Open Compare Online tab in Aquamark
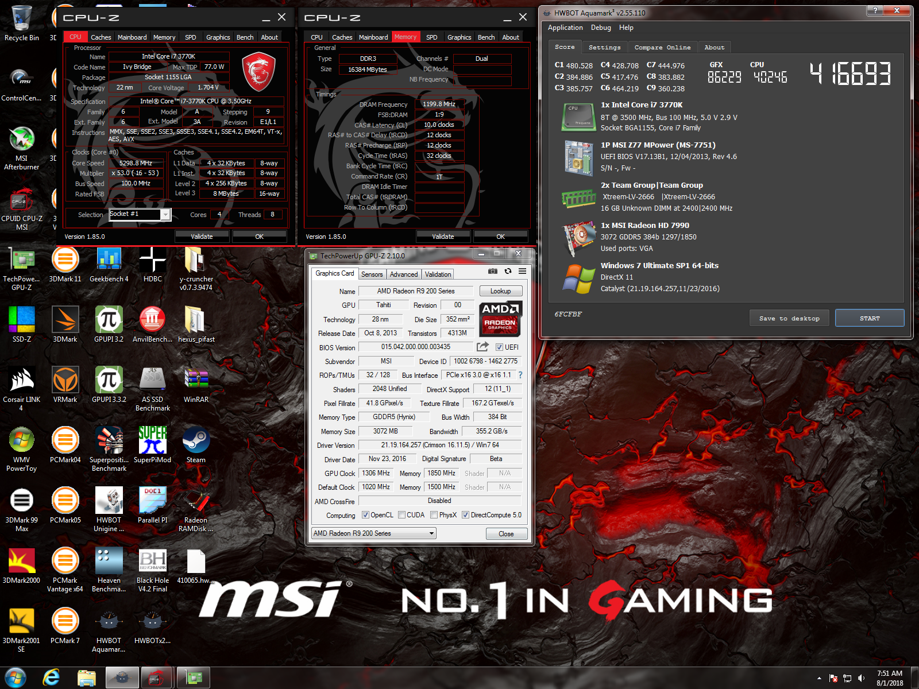Image resolution: width=919 pixels, height=689 pixels. tap(662, 48)
